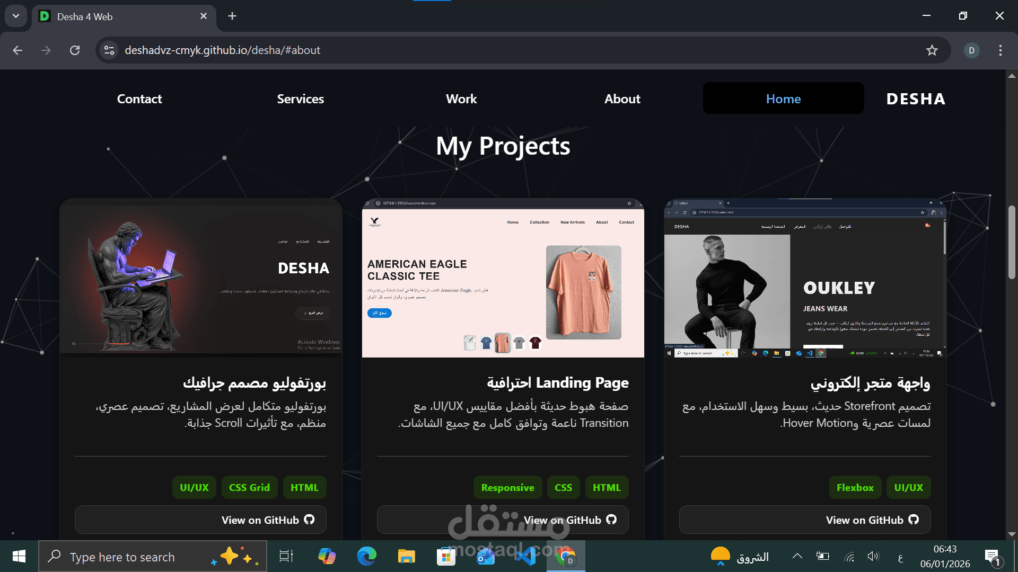Go back to previous page
The image size is (1018, 572).
[x=17, y=50]
